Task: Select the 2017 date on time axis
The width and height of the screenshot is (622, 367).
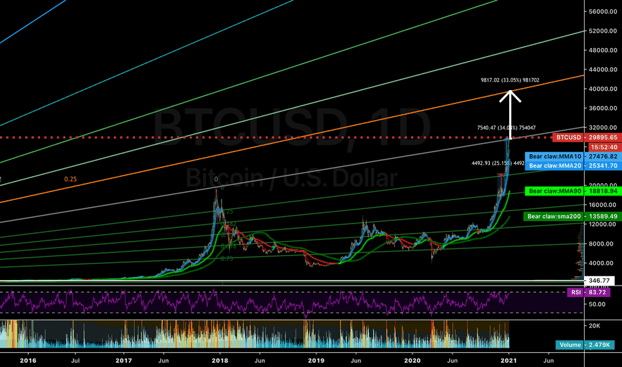Action: tap(123, 360)
